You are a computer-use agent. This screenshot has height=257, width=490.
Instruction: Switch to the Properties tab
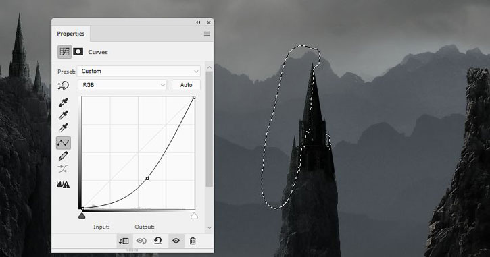(x=70, y=34)
